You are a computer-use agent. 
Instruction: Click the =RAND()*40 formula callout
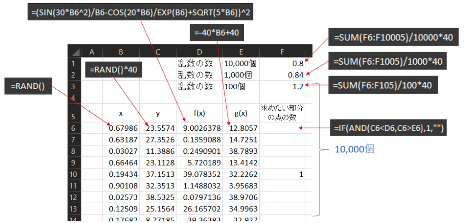[x=113, y=70]
